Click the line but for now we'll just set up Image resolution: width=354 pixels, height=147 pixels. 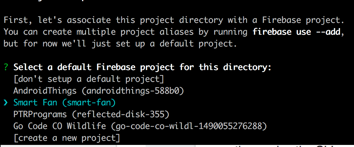(x=118, y=44)
